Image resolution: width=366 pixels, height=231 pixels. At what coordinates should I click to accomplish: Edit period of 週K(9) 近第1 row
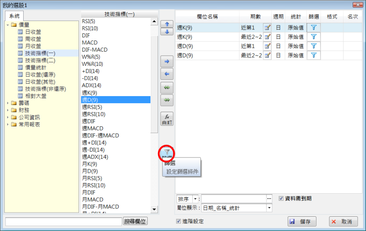[x=267, y=28]
